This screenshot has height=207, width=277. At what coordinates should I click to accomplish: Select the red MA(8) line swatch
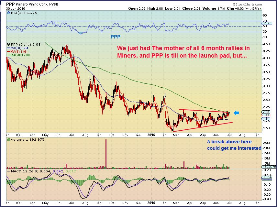click(8, 51)
